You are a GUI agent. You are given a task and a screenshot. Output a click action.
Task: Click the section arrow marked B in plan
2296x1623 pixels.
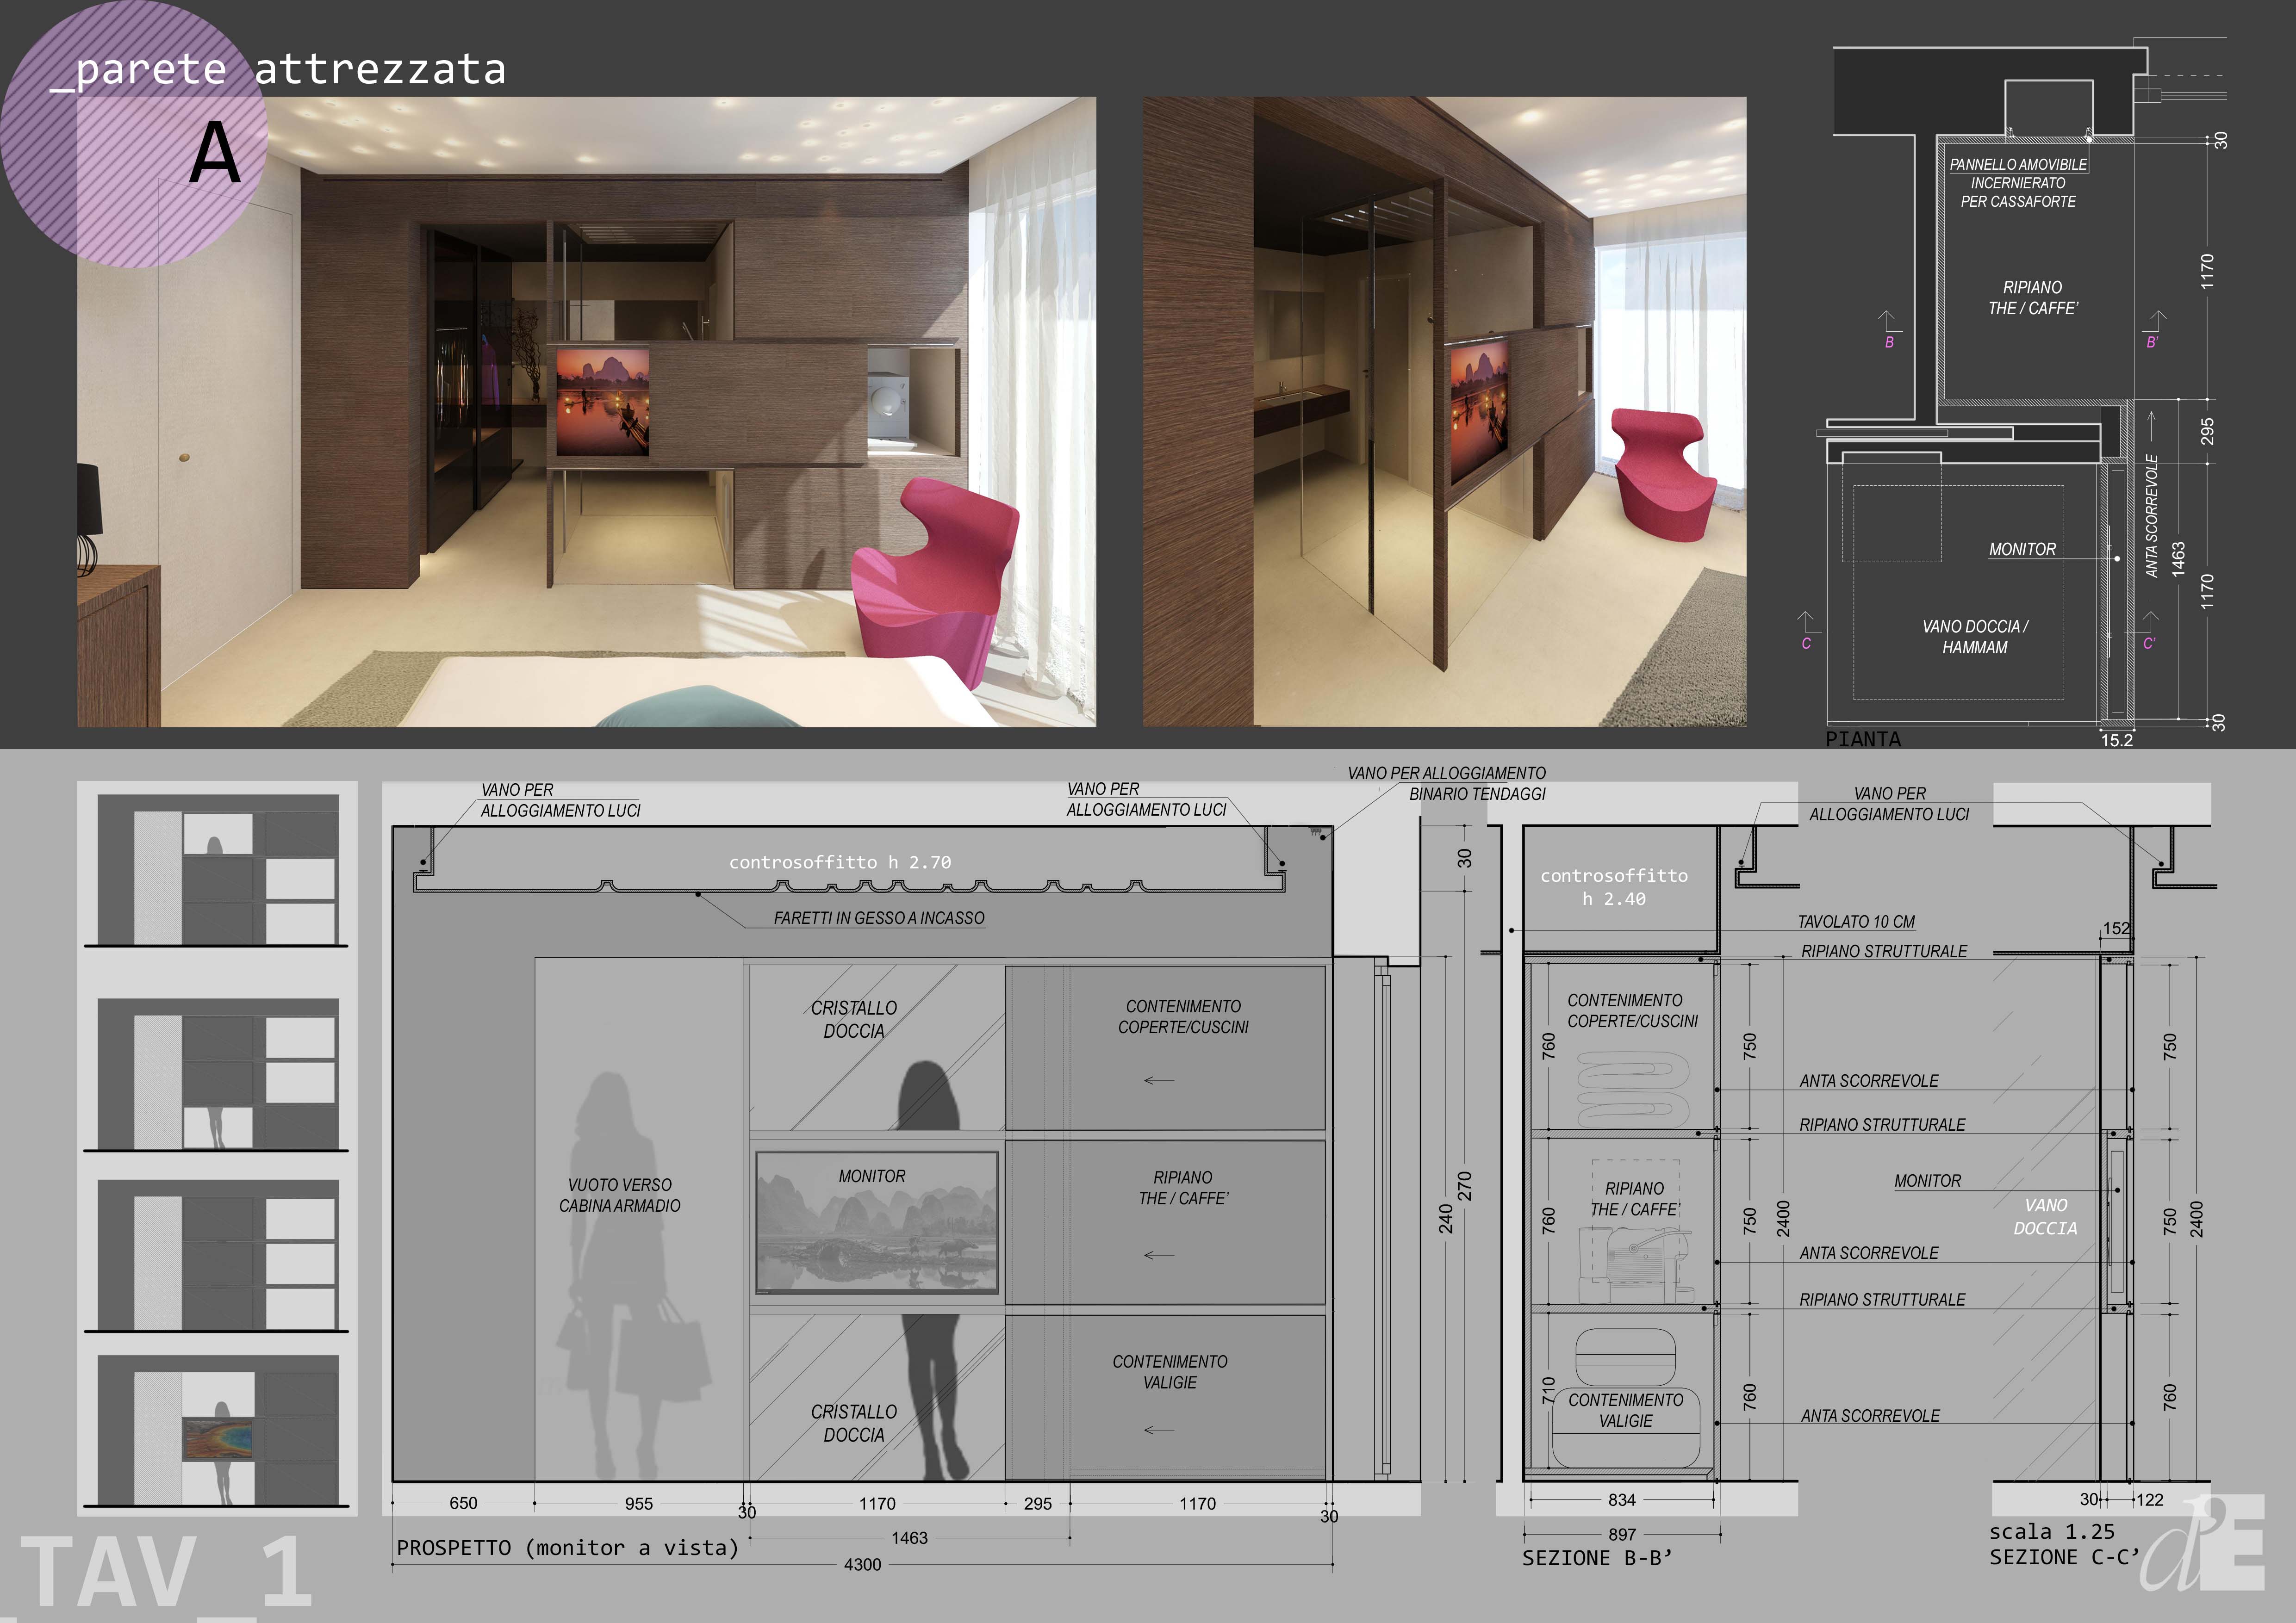(1887, 322)
